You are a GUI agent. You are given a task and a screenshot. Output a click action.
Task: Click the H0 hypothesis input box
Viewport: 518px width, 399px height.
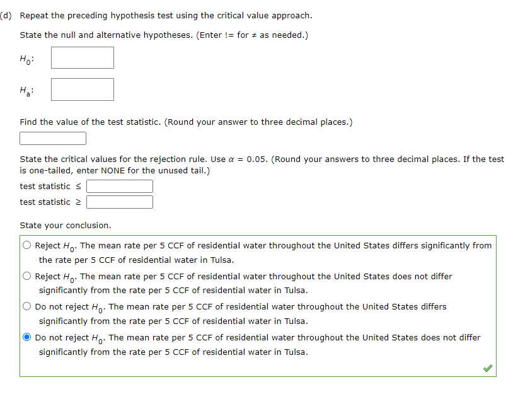click(82, 58)
